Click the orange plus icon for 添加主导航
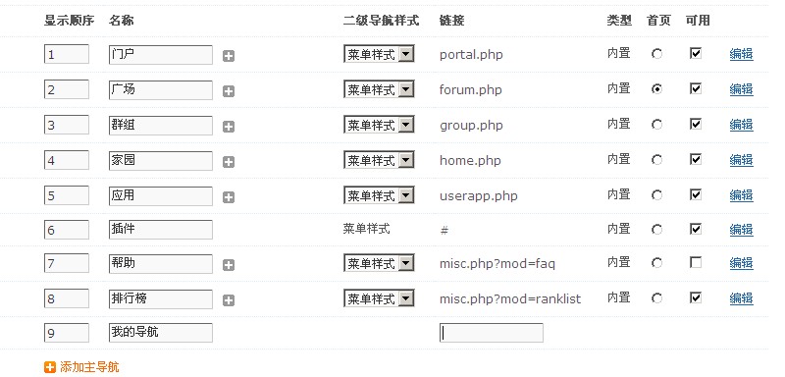The image size is (785, 377). click(50, 367)
